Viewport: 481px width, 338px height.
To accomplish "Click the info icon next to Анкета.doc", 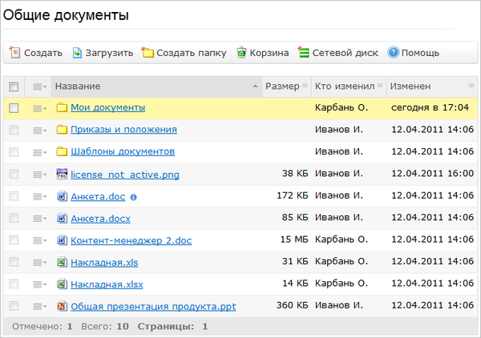I will coord(134,196).
